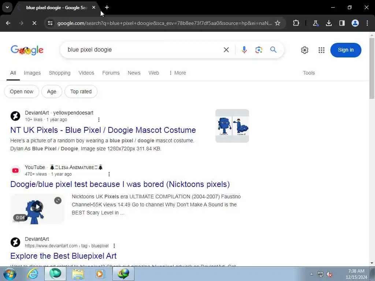Expand the More search filters menu
Image resolution: width=375 pixels, height=281 pixels.
pyautogui.click(x=178, y=73)
